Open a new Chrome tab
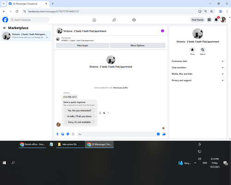Screen dimensions: 231x185 (x=53, y=4)
